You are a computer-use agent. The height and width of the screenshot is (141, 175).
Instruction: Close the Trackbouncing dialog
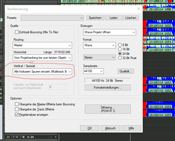click(x=139, y=9)
